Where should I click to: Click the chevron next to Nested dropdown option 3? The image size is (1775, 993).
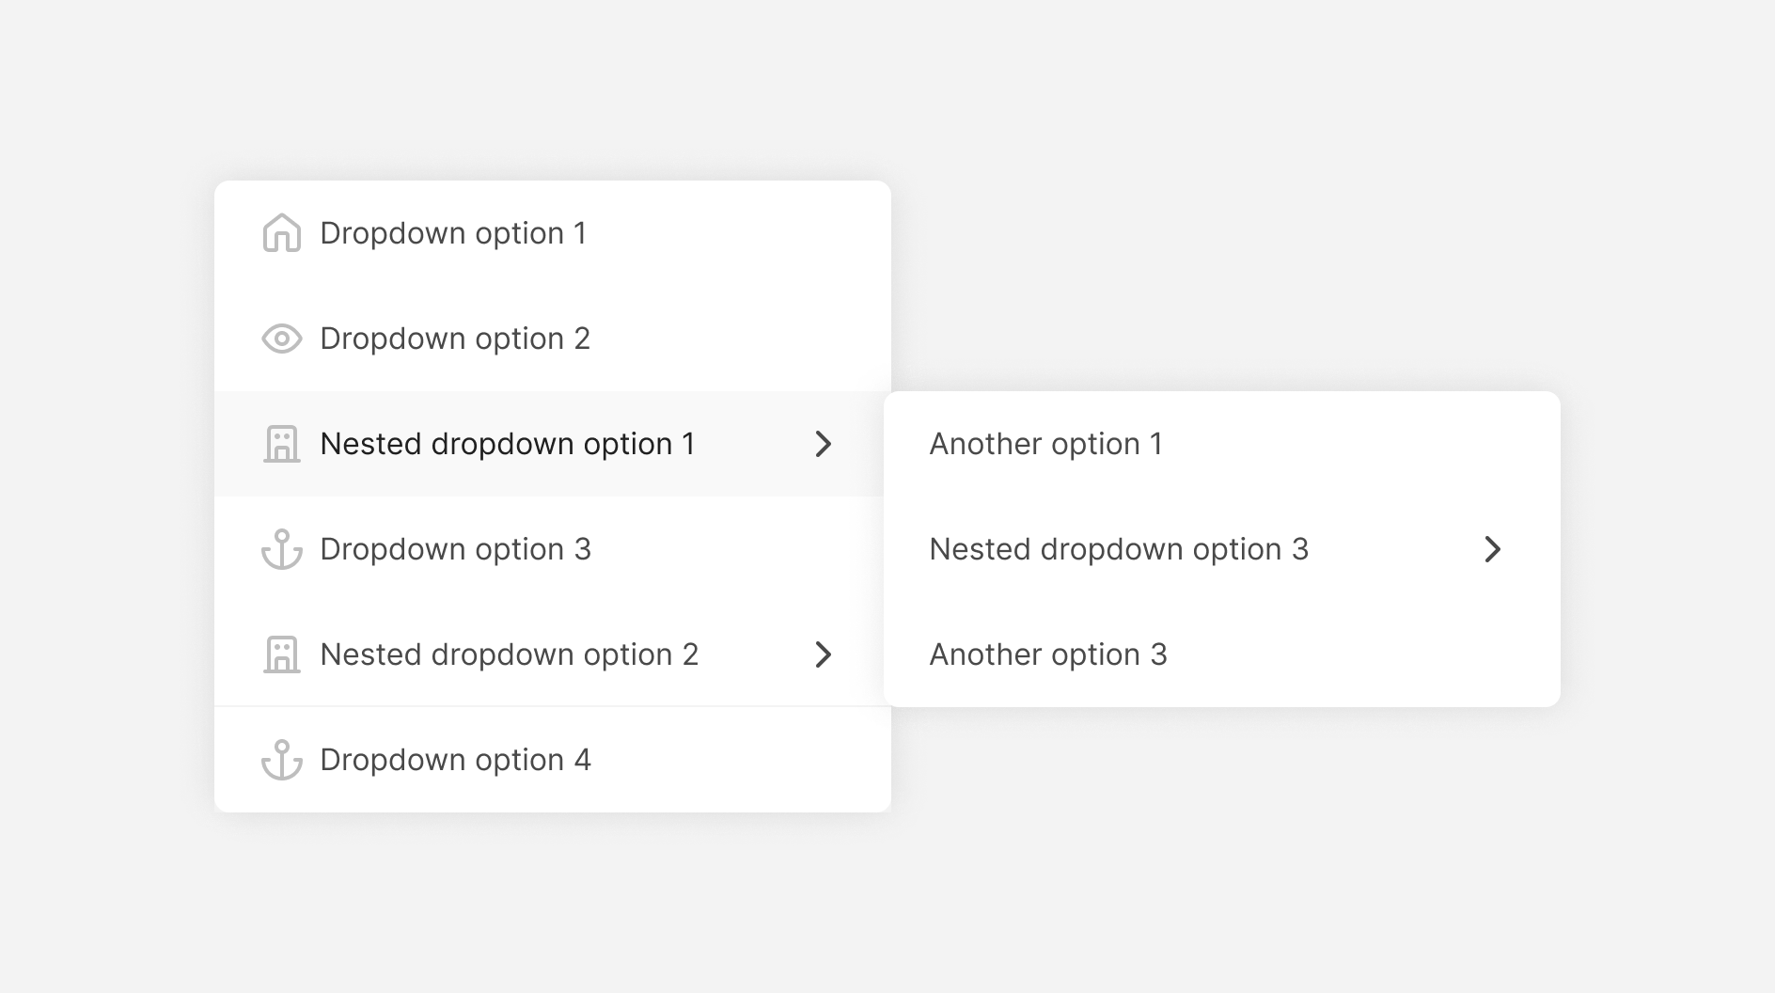tap(1492, 549)
